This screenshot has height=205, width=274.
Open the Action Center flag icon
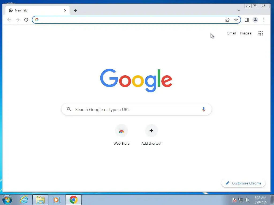pos(234,200)
